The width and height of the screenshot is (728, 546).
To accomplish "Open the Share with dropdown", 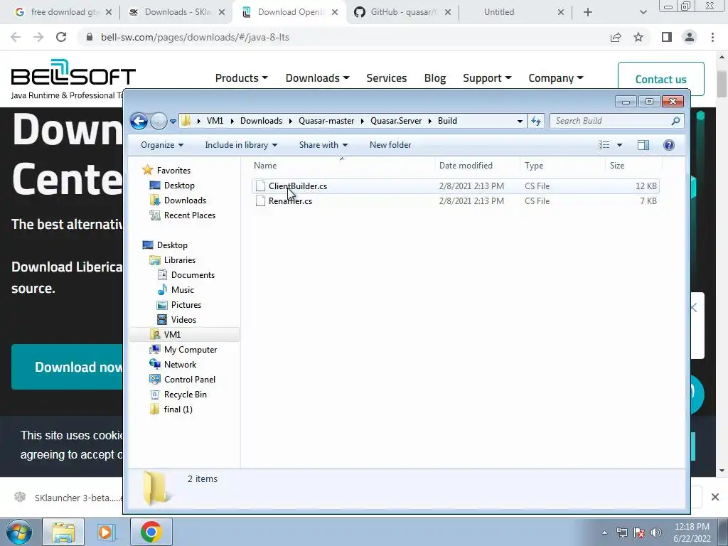I will click(323, 145).
